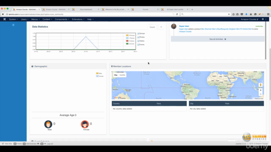Reload the page with refresh icon
This screenshot has height=152, width=271.
click(177, 14)
